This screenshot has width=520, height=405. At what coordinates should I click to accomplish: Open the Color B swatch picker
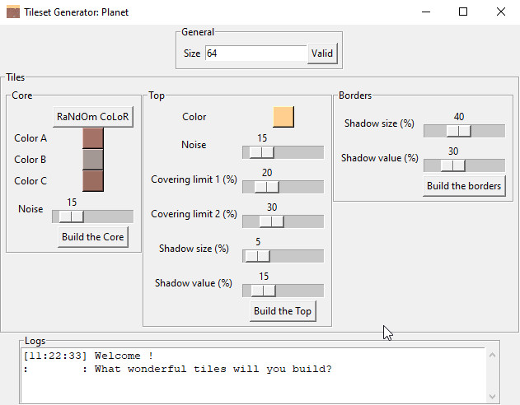[x=93, y=160]
